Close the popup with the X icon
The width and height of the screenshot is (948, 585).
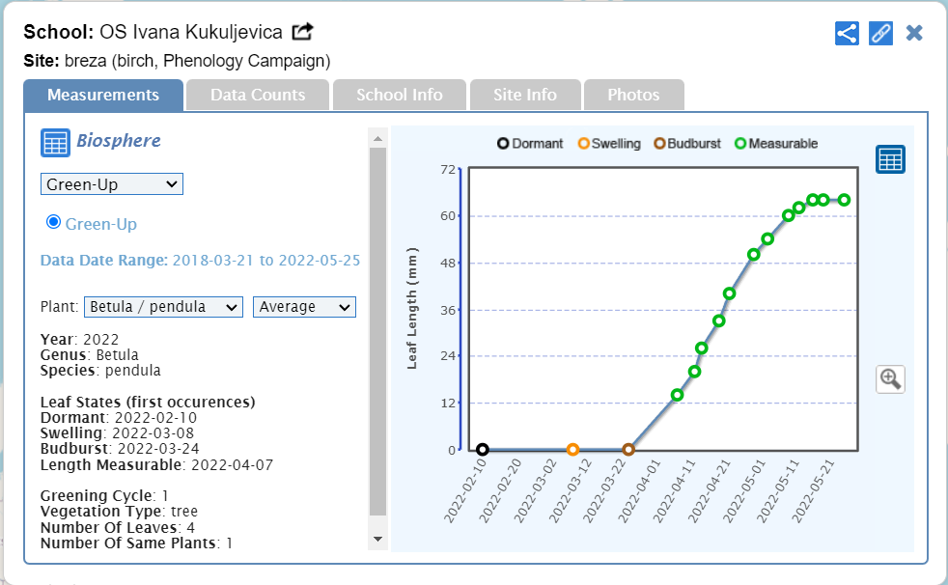914,33
